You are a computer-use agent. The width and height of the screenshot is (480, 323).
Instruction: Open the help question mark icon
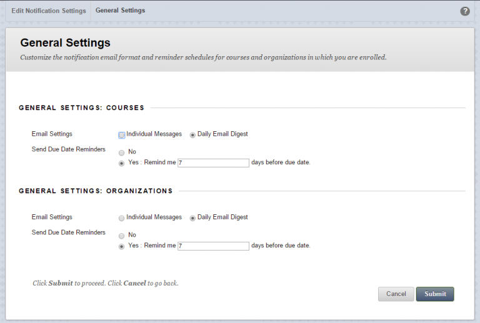465,11
